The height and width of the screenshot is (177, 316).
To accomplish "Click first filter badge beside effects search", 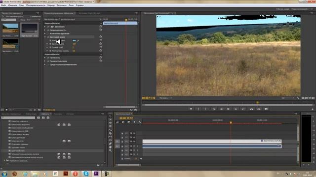I will coord(39,118).
